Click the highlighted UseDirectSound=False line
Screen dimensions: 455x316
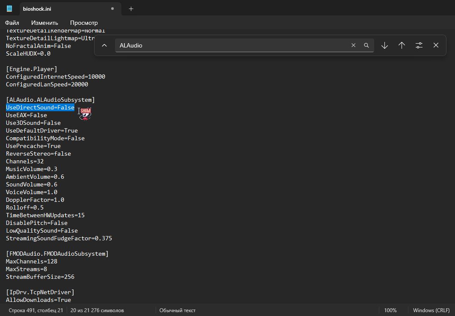(x=40, y=107)
